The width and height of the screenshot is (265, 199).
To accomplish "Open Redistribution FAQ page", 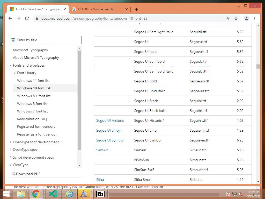I will pyautogui.click(x=32, y=119).
